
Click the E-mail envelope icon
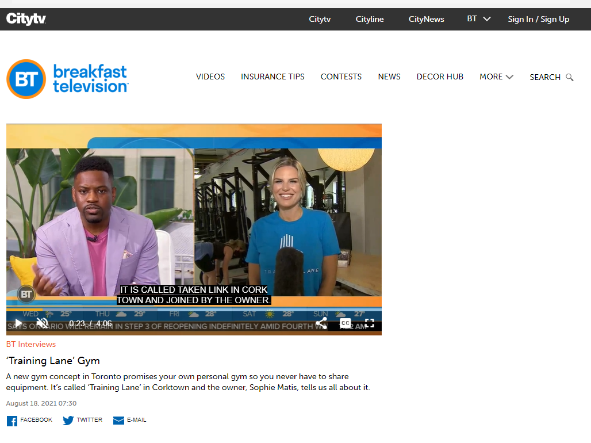(118, 421)
